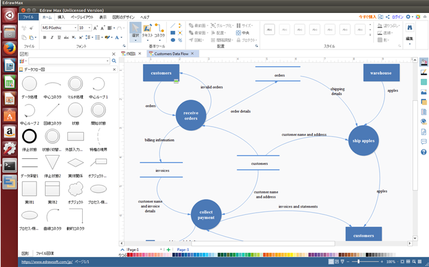This screenshot has width=429, height=267.
Task: Select the 選択 pointer tool in the ribbon
Action: (135, 32)
